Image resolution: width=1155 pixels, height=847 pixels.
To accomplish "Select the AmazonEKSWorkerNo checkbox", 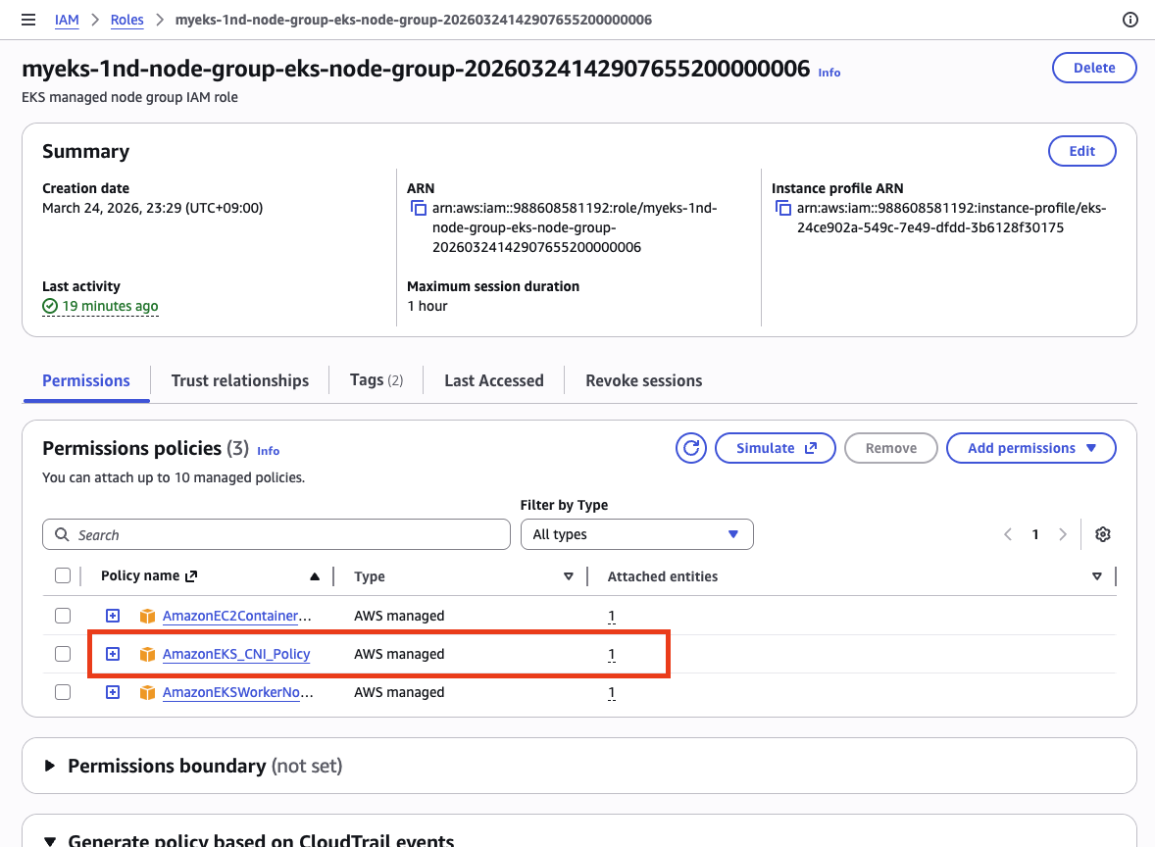I will (x=63, y=691).
